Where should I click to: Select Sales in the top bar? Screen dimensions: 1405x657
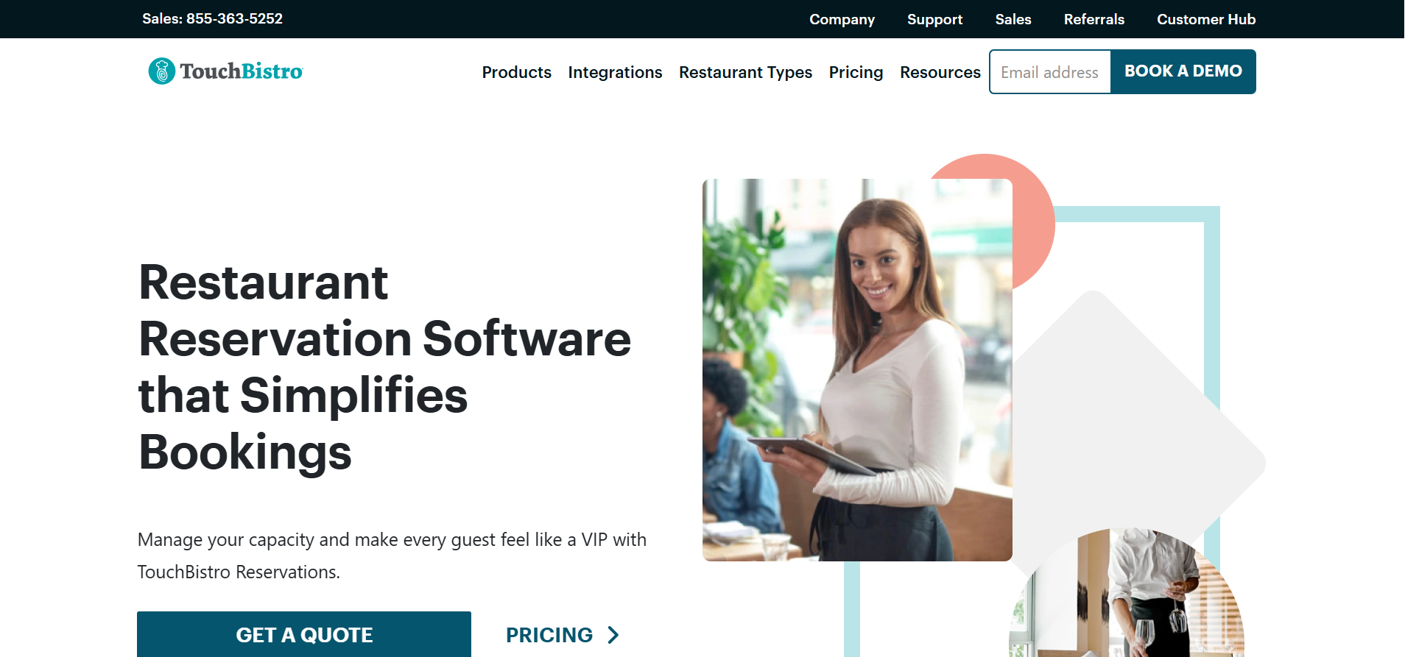tap(1013, 19)
